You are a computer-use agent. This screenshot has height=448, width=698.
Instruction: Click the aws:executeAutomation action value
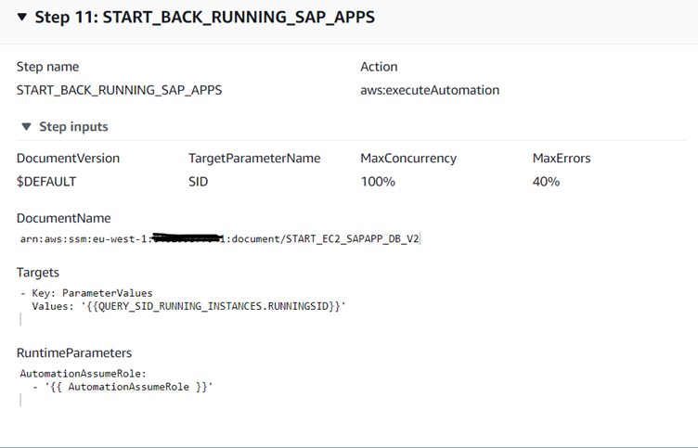coord(430,90)
